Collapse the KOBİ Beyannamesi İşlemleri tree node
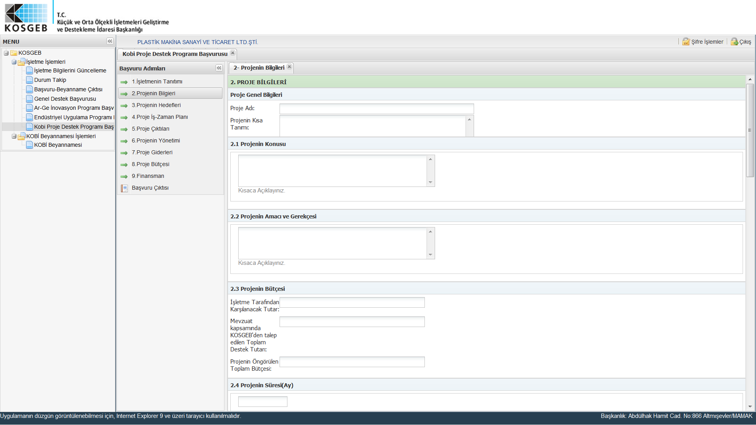The image size is (756, 425). pyautogui.click(x=14, y=137)
